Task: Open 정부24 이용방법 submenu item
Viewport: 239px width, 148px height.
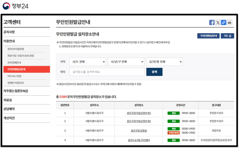Action: coord(16,49)
